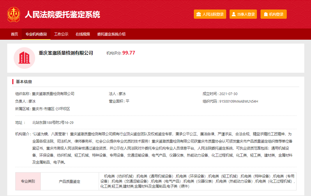Click the court emblem logo
Viewport: 311px width, 196px height.
[x=14, y=14]
